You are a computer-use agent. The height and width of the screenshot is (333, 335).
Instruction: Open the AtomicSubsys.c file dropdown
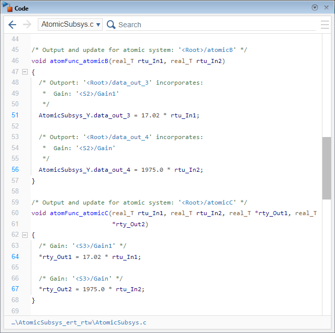coord(71,24)
